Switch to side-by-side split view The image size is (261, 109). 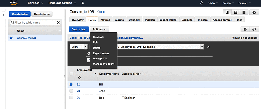[227, 12]
